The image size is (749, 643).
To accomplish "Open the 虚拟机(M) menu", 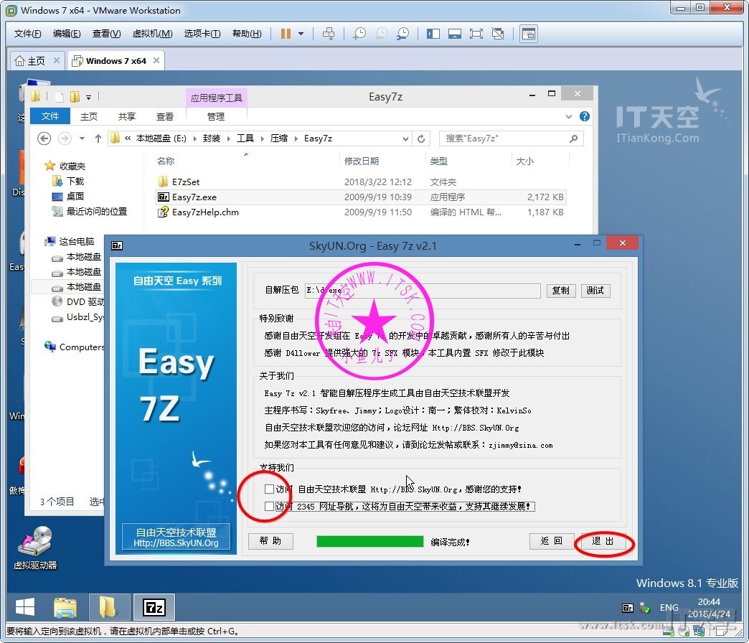I will (152, 34).
